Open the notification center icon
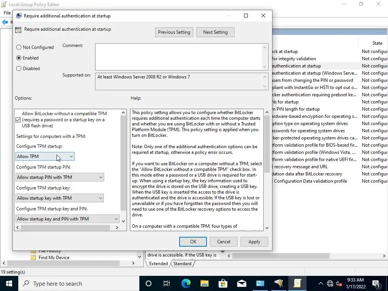This screenshot has width=388, height=291. click(376, 283)
